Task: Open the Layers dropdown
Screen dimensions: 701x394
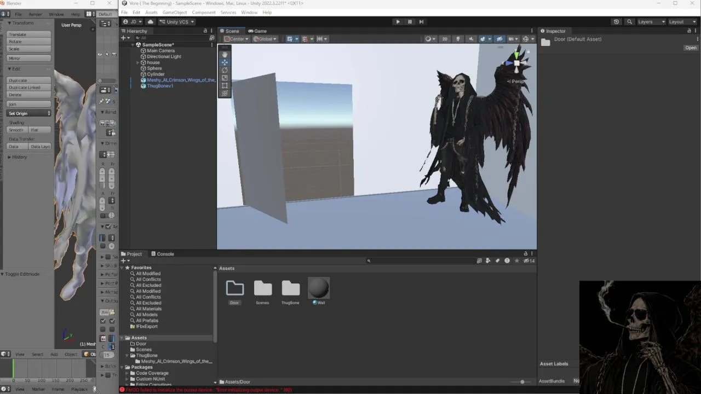Action: [651, 22]
